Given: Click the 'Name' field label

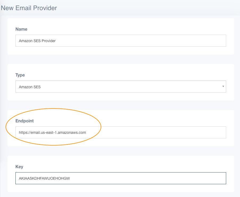Looking at the screenshot, I should [x=21, y=29].
